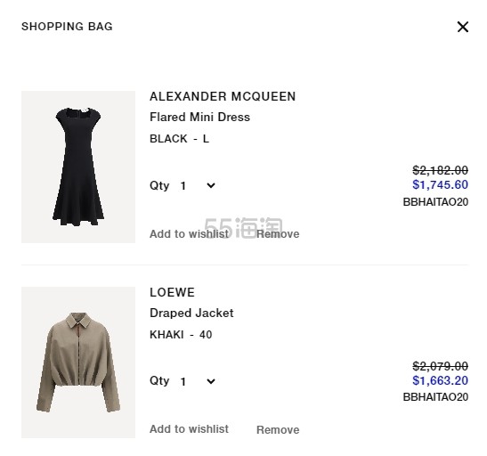
Task: Open the black dress product thumbnail
Action: click(x=78, y=167)
